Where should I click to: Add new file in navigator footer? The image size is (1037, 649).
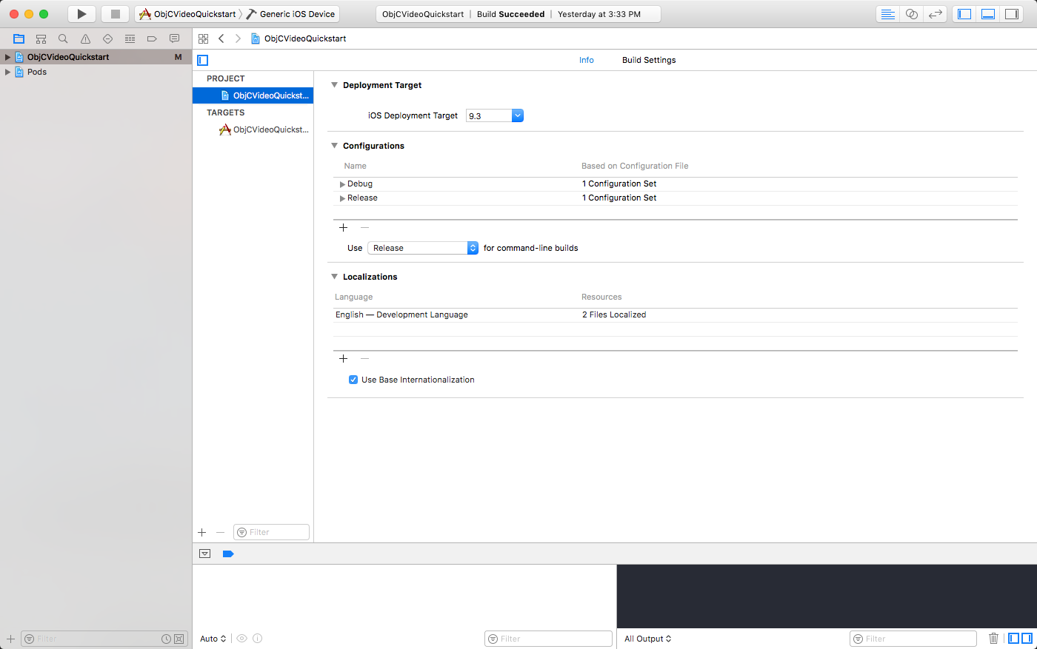pyautogui.click(x=10, y=639)
